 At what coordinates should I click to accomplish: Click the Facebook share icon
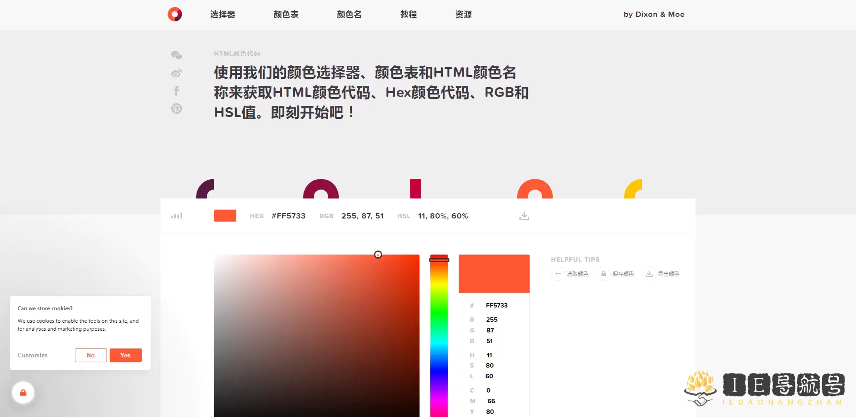click(177, 90)
